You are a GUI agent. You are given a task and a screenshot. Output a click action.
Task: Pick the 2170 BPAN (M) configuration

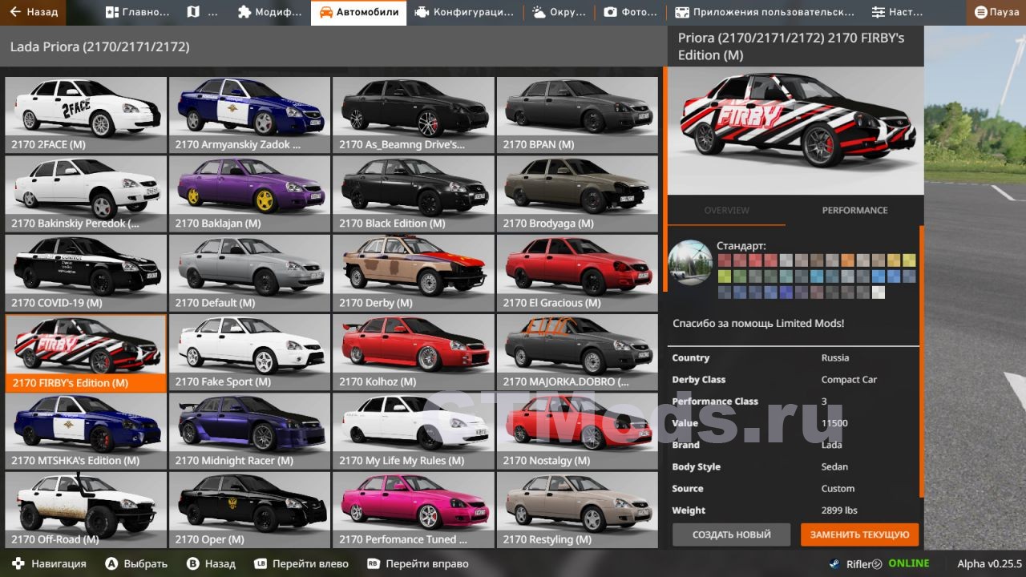pos(577,115)
